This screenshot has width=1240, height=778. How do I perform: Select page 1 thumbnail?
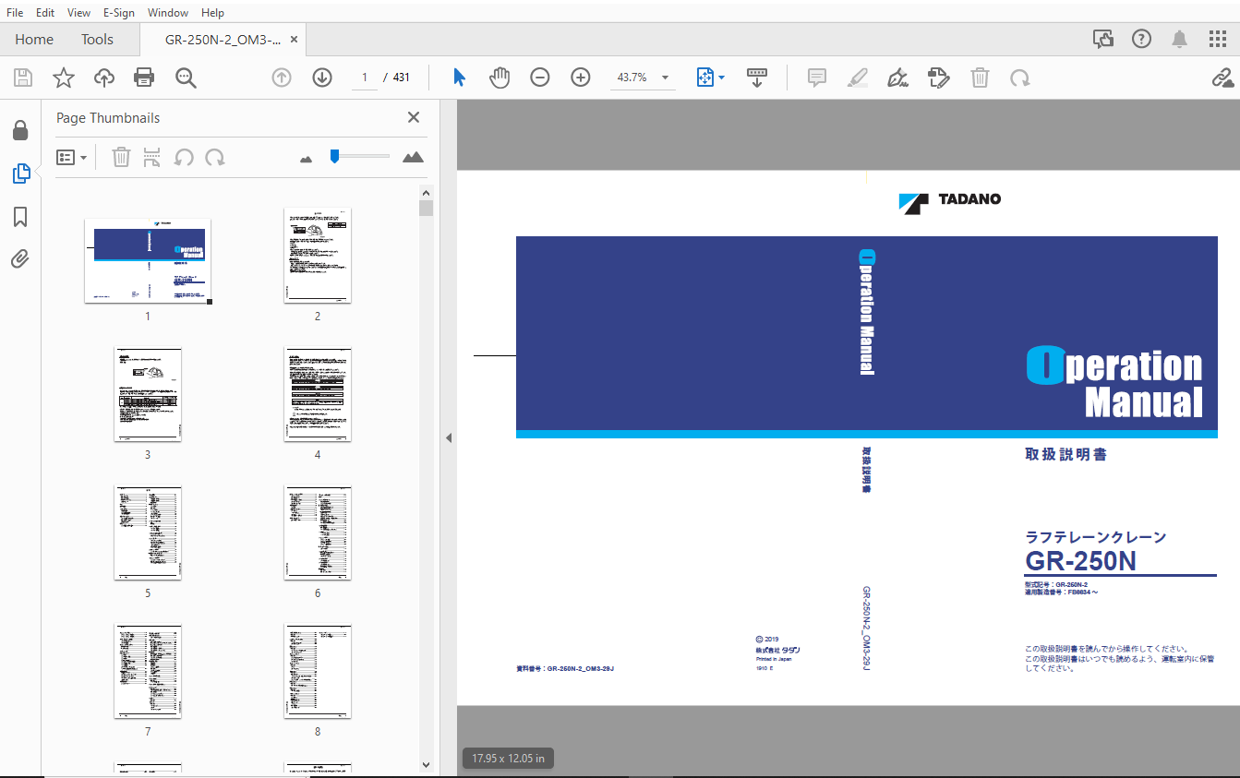coord(148,260)
